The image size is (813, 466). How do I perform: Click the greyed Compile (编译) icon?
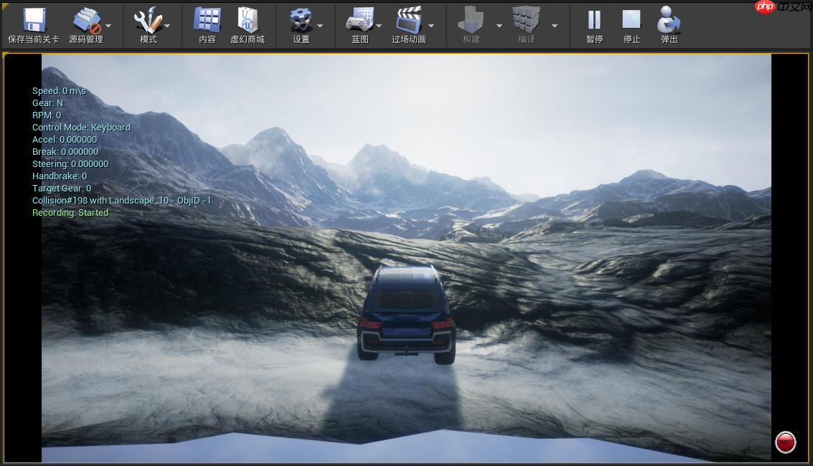(527, 21)
